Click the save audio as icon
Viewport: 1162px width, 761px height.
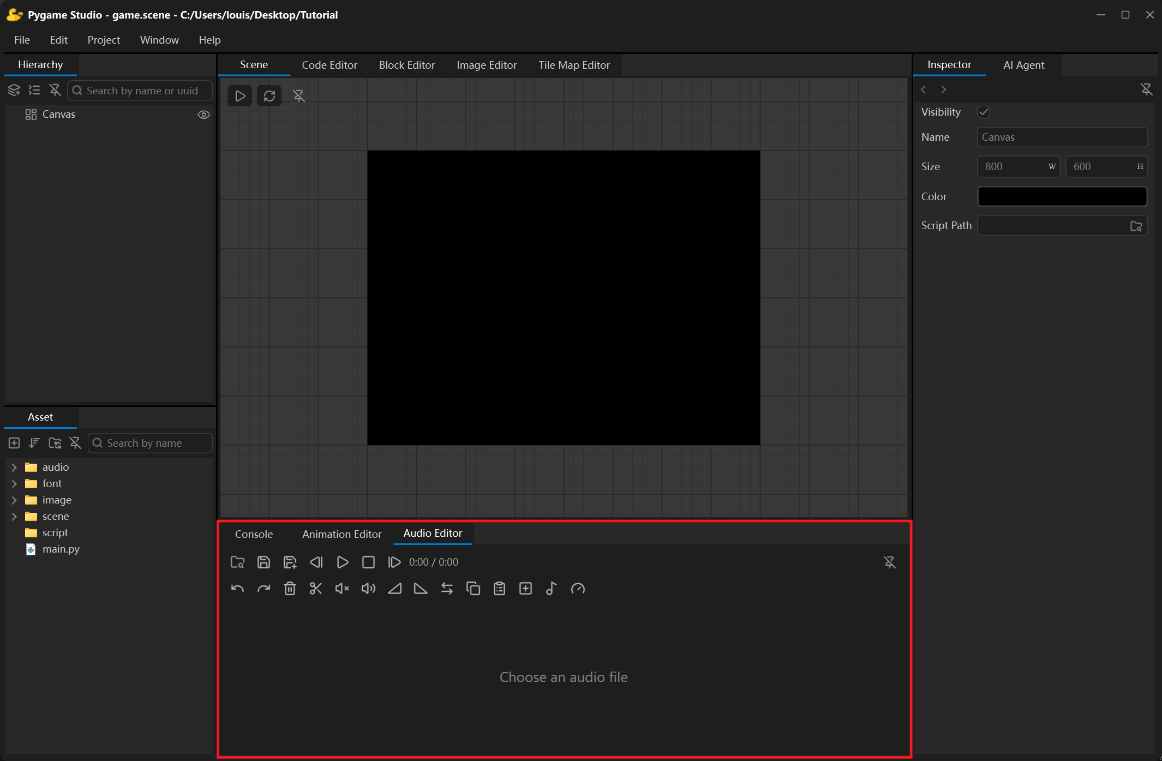pos(290,562)
